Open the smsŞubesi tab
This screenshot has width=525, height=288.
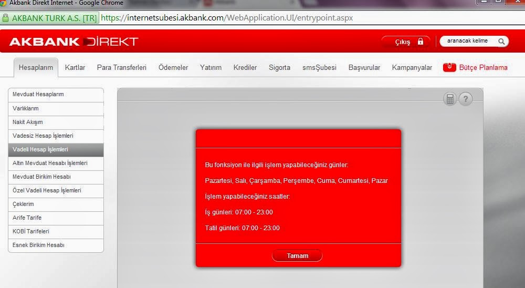point(319,67)
